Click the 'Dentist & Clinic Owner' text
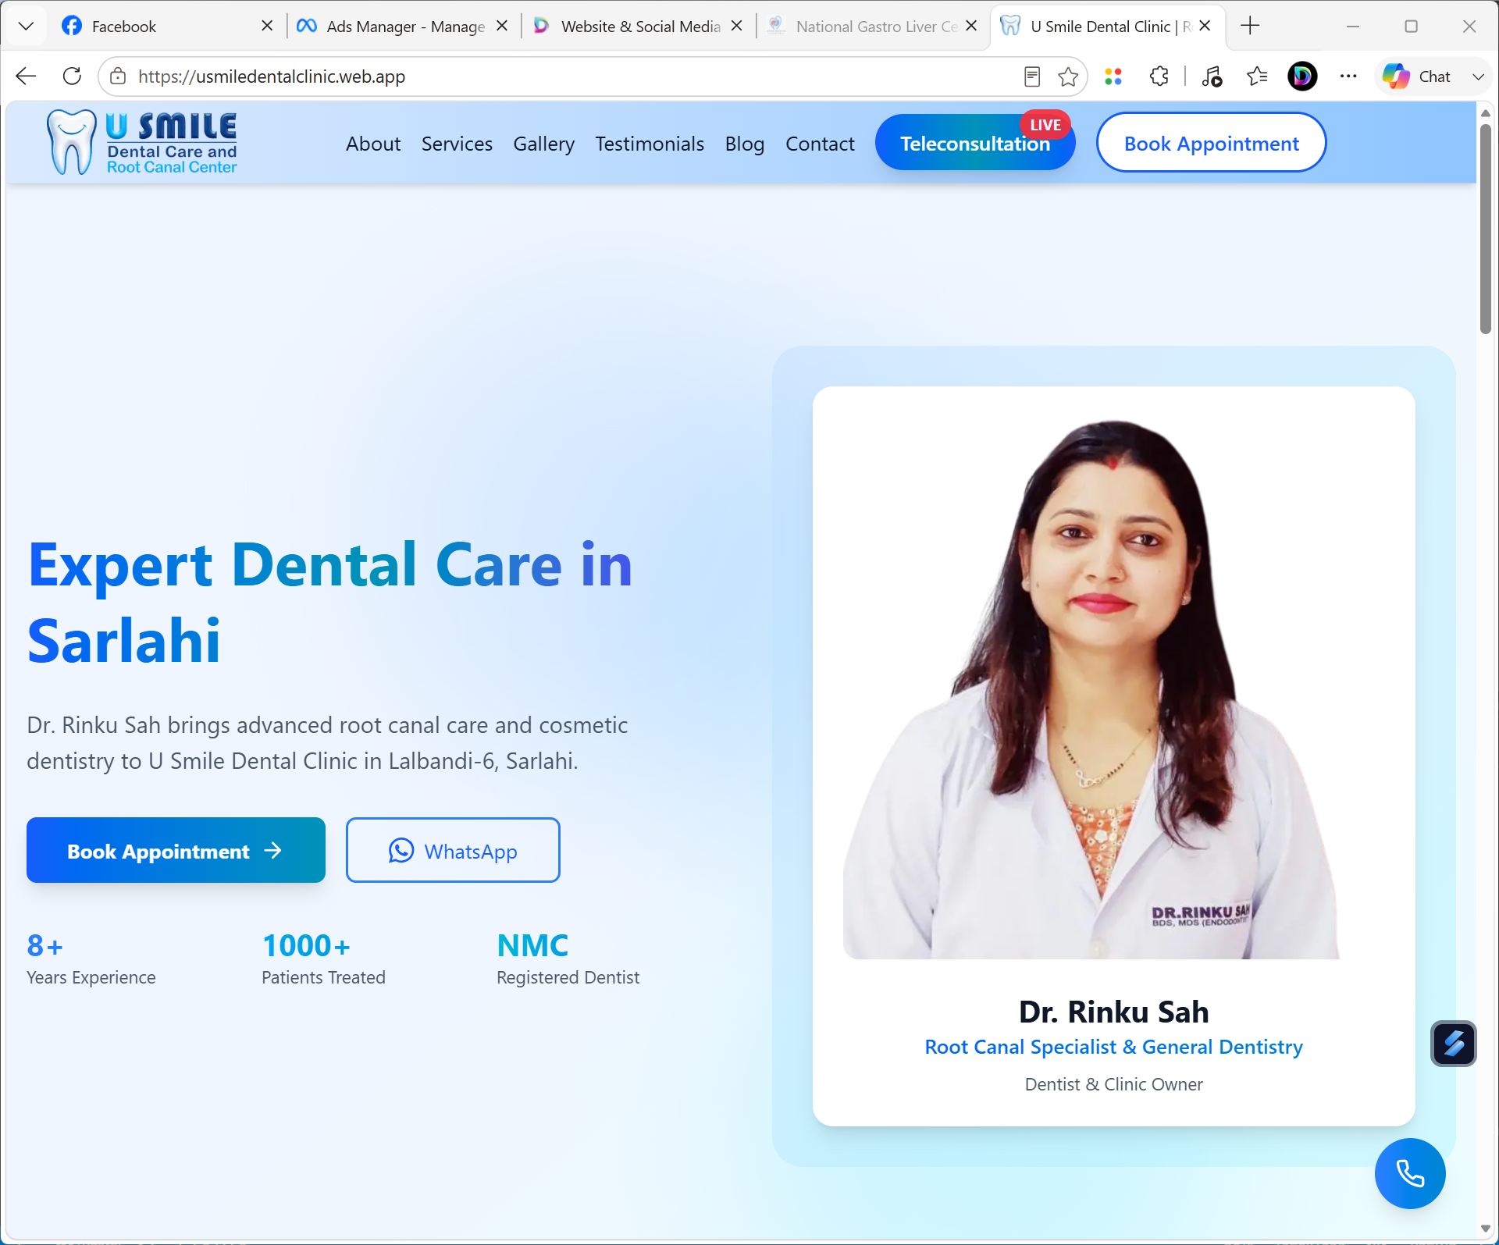 [1113, 1084]
